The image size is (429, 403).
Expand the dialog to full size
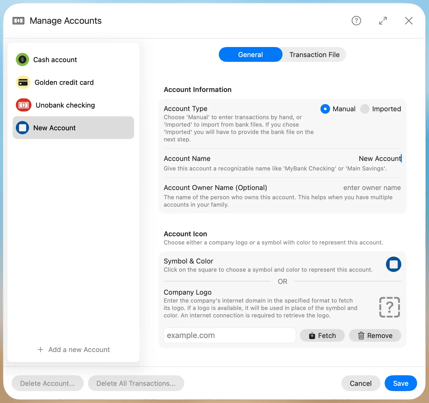(383, 21)
